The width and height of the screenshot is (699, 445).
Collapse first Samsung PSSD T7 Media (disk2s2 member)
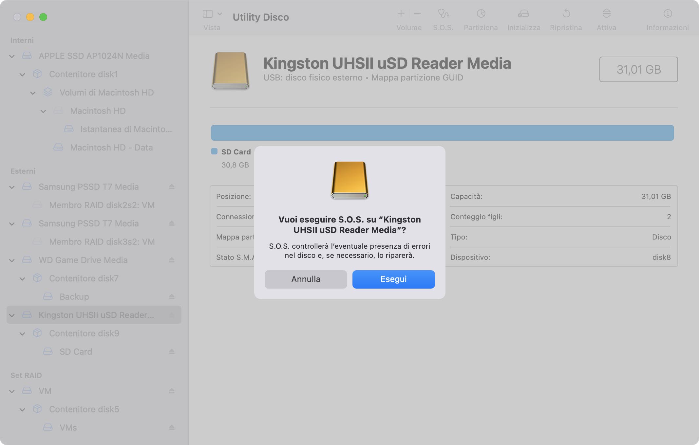pos(12,187)
